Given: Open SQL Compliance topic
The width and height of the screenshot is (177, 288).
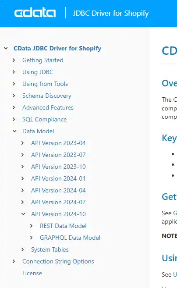Looking at the screenshot, I should pos(44,119).
